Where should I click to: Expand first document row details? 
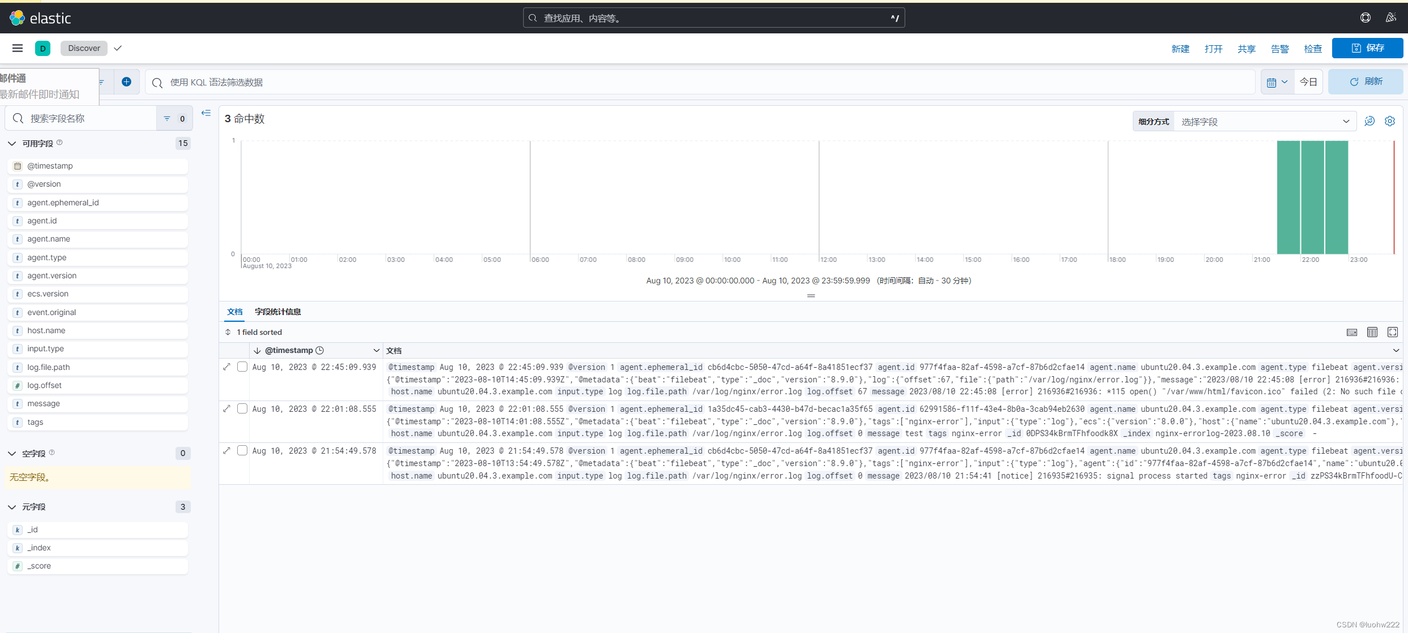[x=227, y=367]
